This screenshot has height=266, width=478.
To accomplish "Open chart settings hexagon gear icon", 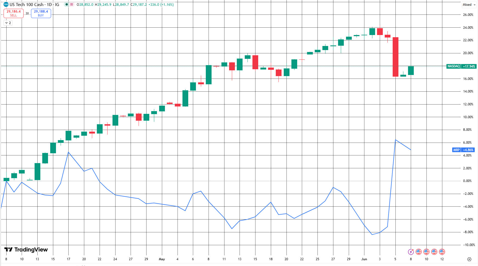I will tap(469, 259).
